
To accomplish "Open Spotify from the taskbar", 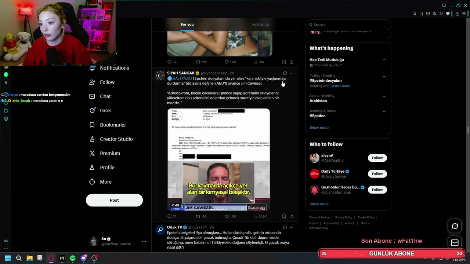I will [73, 258].
